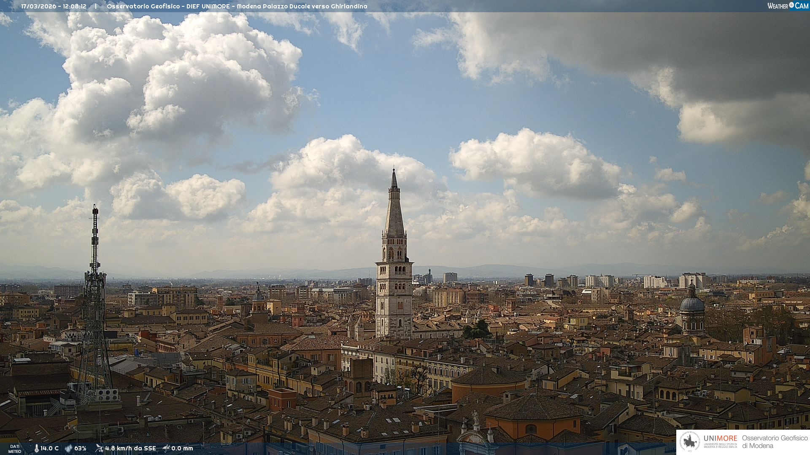810x455 pixels.
Task: Click the UNIMORE red and gray wordmark
Action: [x=720, y=438]
